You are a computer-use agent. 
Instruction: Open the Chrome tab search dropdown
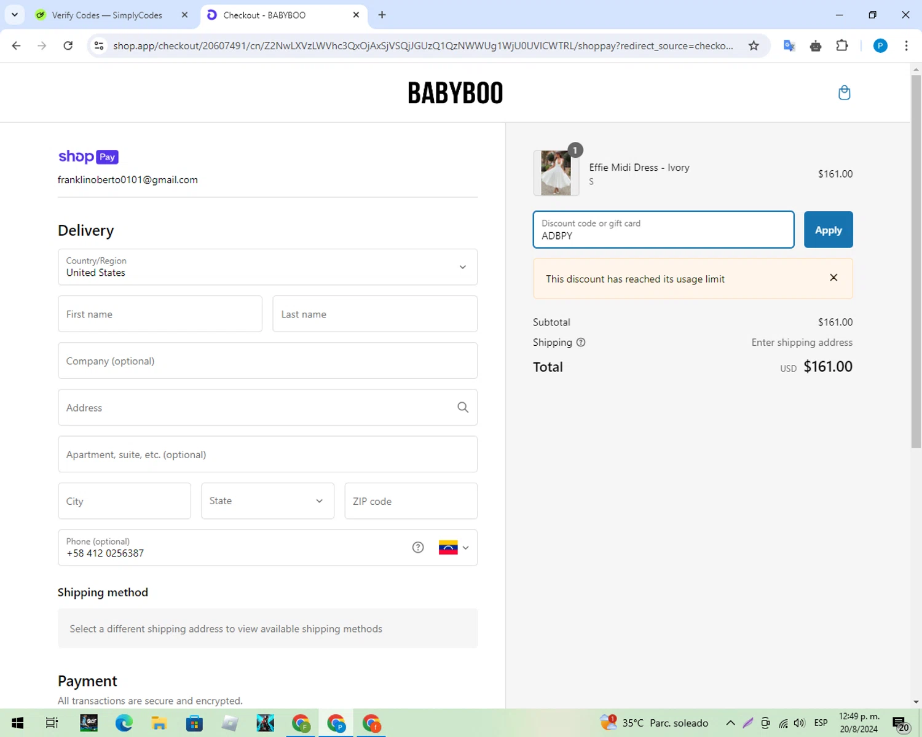pos(15,15)
